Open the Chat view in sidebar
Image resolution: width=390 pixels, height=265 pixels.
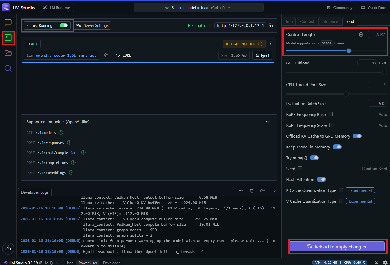tap(8, 22)
